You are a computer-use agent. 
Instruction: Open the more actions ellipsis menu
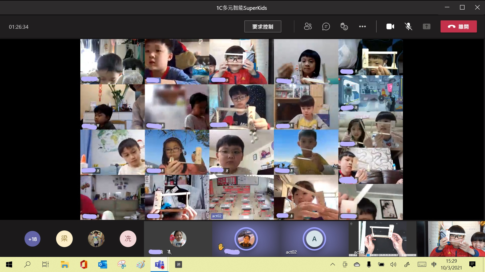[x=362, y=26]
